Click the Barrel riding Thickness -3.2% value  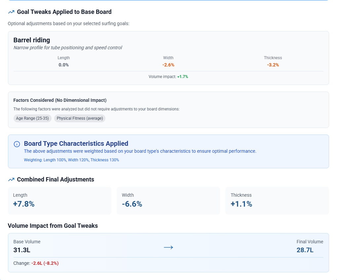click(x=273, y=65)
